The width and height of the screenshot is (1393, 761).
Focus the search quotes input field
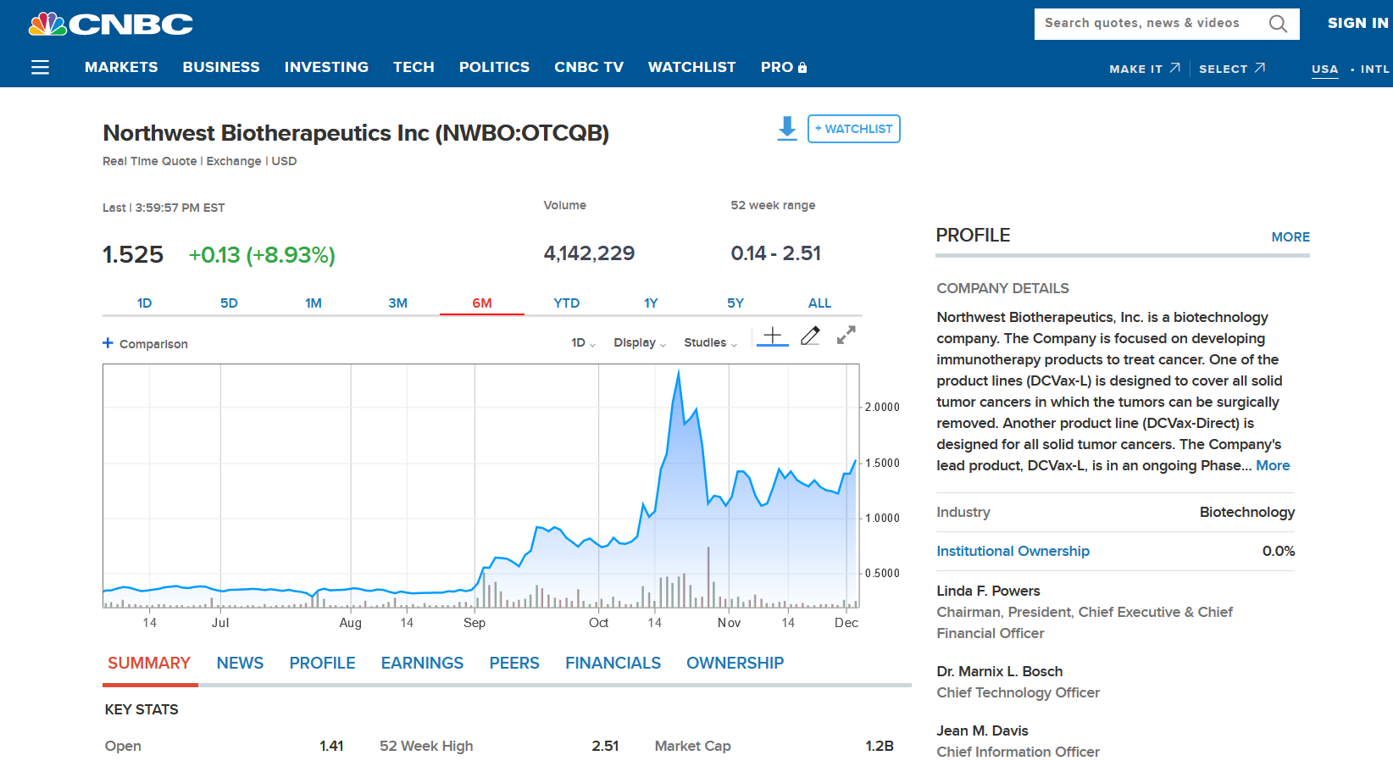pyautogui.click(x=1148, y=24)
